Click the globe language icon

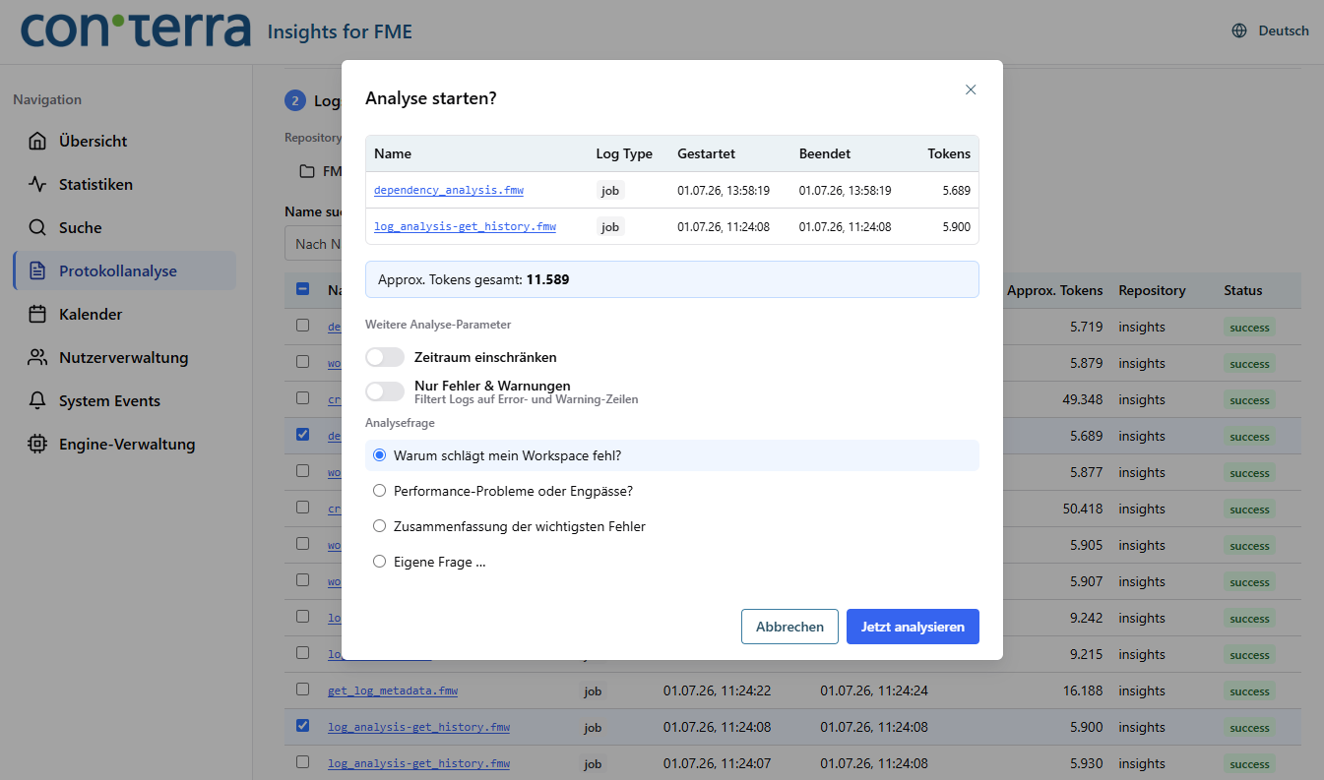point(1239,30)
